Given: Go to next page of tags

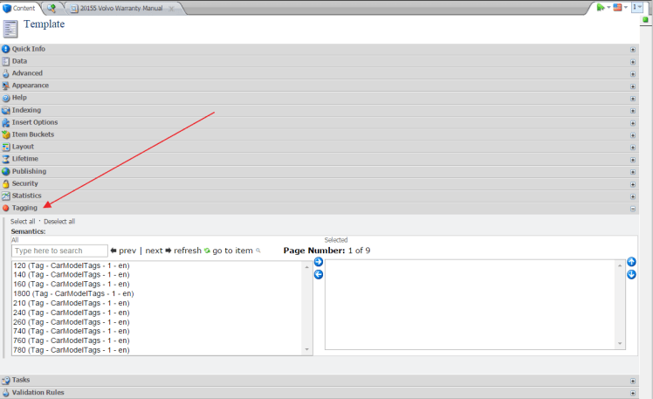Looking at the screenshot, I should [158, 251].
